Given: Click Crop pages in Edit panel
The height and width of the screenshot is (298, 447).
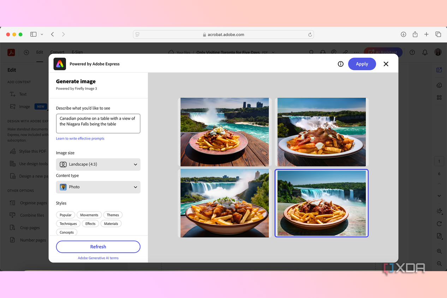Looking at the screenshot, I should [25, 228].
